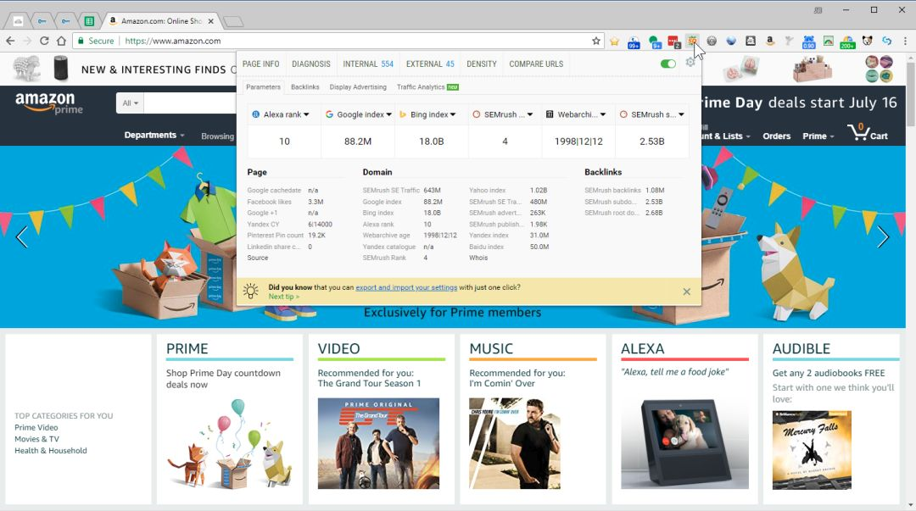
Task: Go to browser home page
Action: click(x=61, y=41)
